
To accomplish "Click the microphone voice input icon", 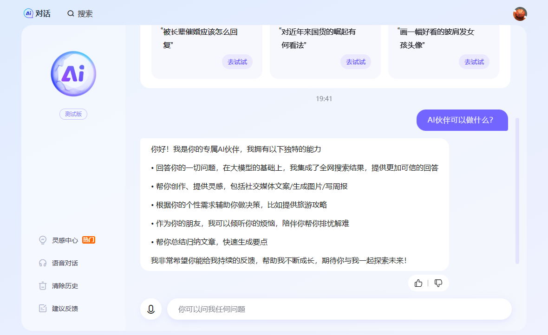I will [x=150, y=309].
